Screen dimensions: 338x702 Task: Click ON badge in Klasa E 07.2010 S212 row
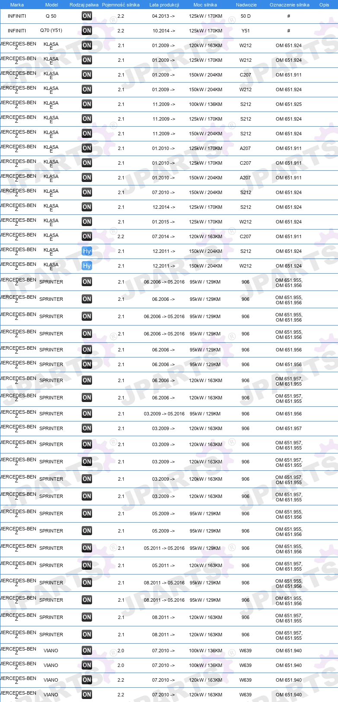[x=87, y=192]
